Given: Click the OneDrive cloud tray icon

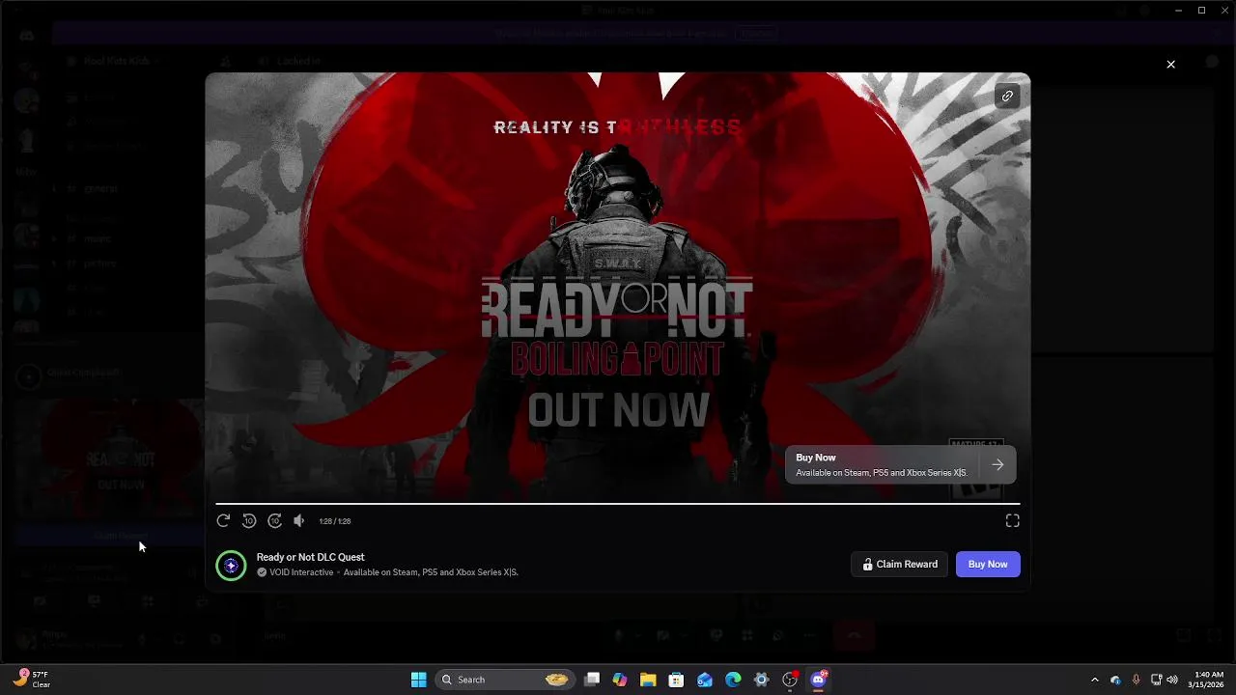Looking at the screenshot, I should pyautogui.click(x=1115, y=680).
